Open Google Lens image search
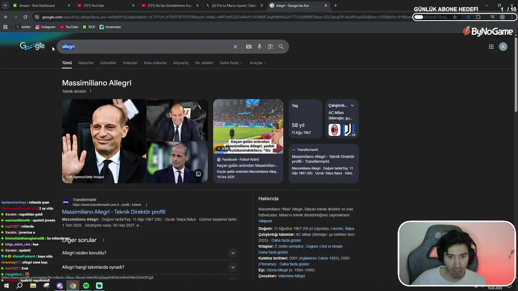Screen dimensions: 518x291 pos(270,46)
